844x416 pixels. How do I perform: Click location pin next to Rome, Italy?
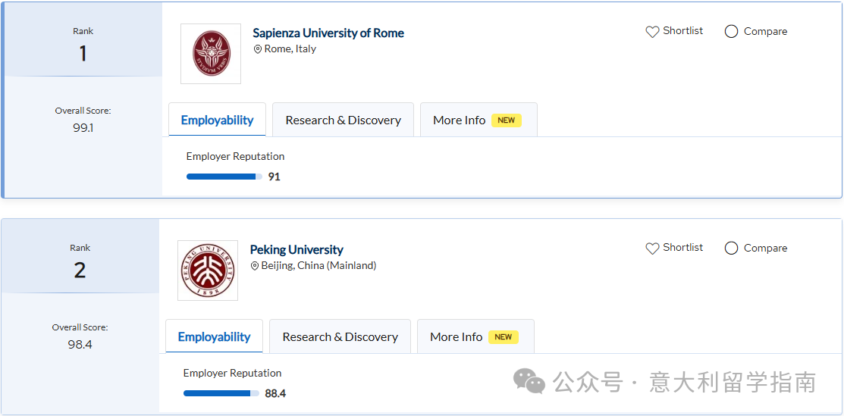click(258, 49)
